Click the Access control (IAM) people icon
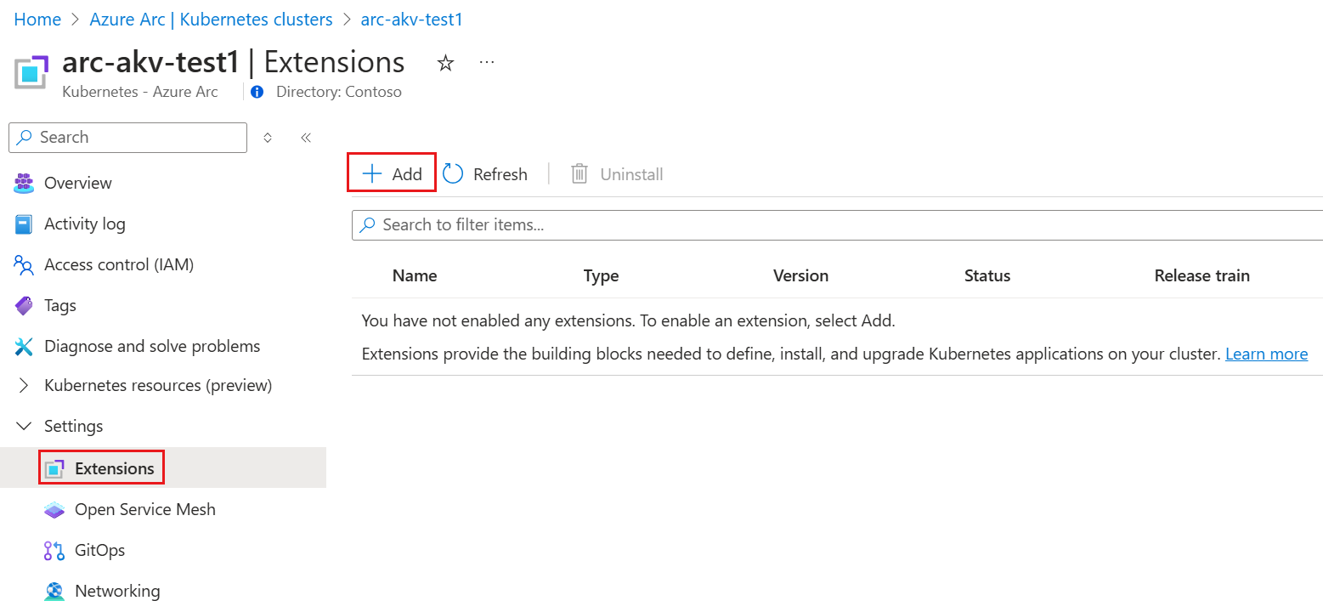This screenshot has height=612, width=1323. coord(24,264)
